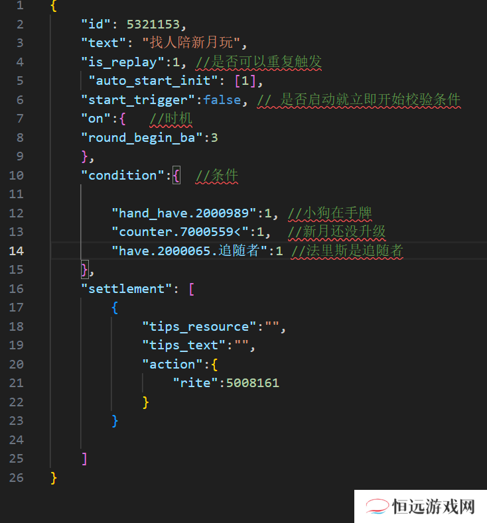
Task: Click the "hand_have.2000989" key
Action: point(184,213)
